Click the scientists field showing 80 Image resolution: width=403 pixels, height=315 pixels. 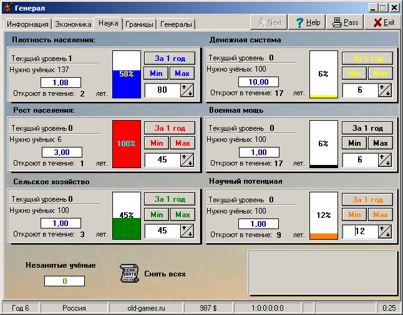(162, 90)
